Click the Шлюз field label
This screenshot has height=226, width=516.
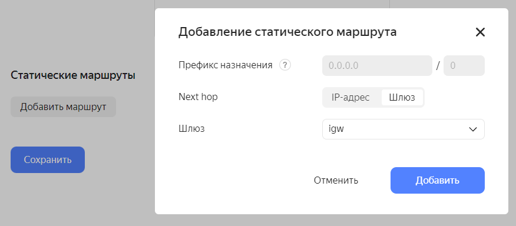pos(191,129)
